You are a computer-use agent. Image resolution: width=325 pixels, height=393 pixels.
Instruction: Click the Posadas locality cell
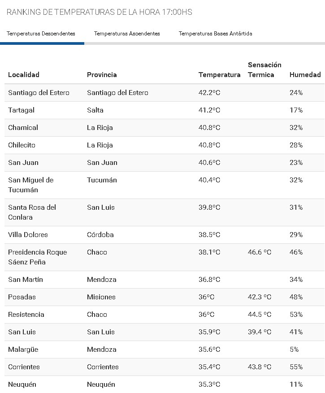point(22,297)
